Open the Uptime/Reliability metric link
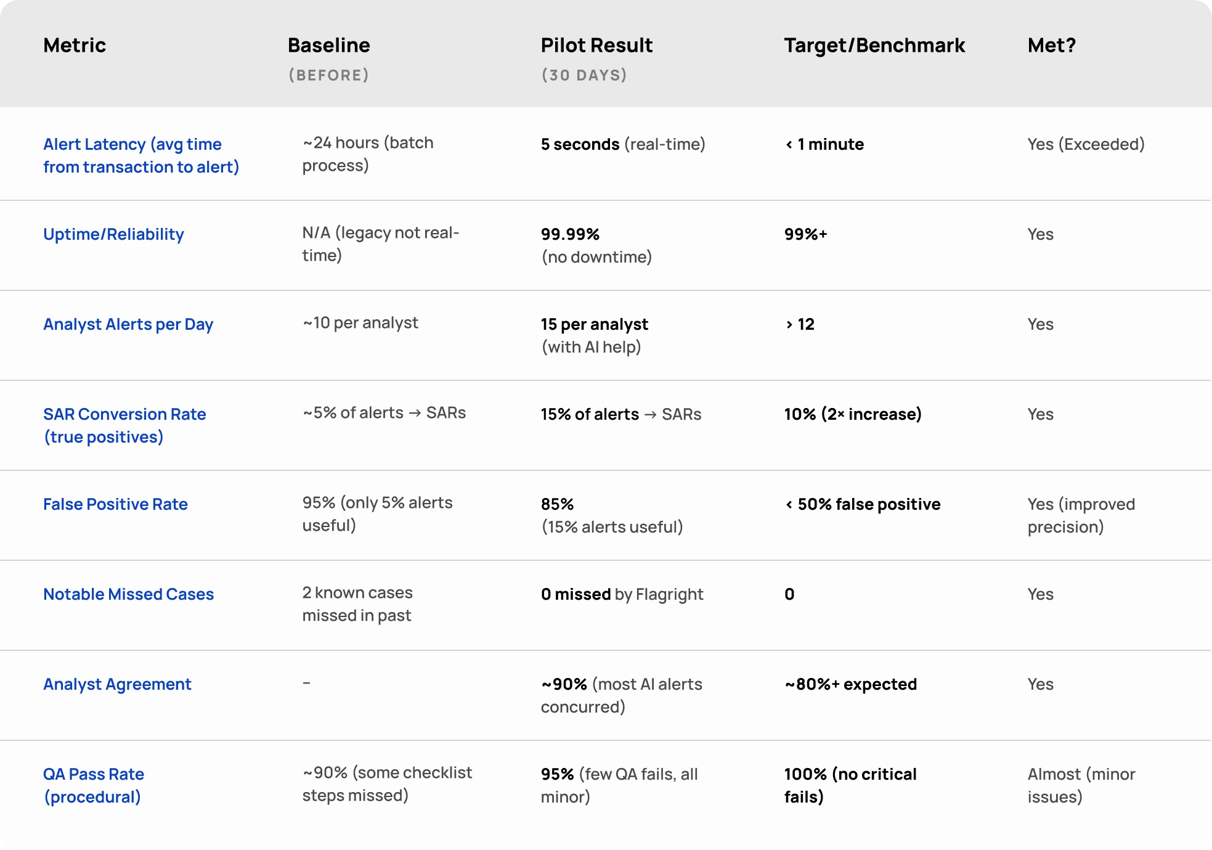1212x850 pixels. pos(113,234)
